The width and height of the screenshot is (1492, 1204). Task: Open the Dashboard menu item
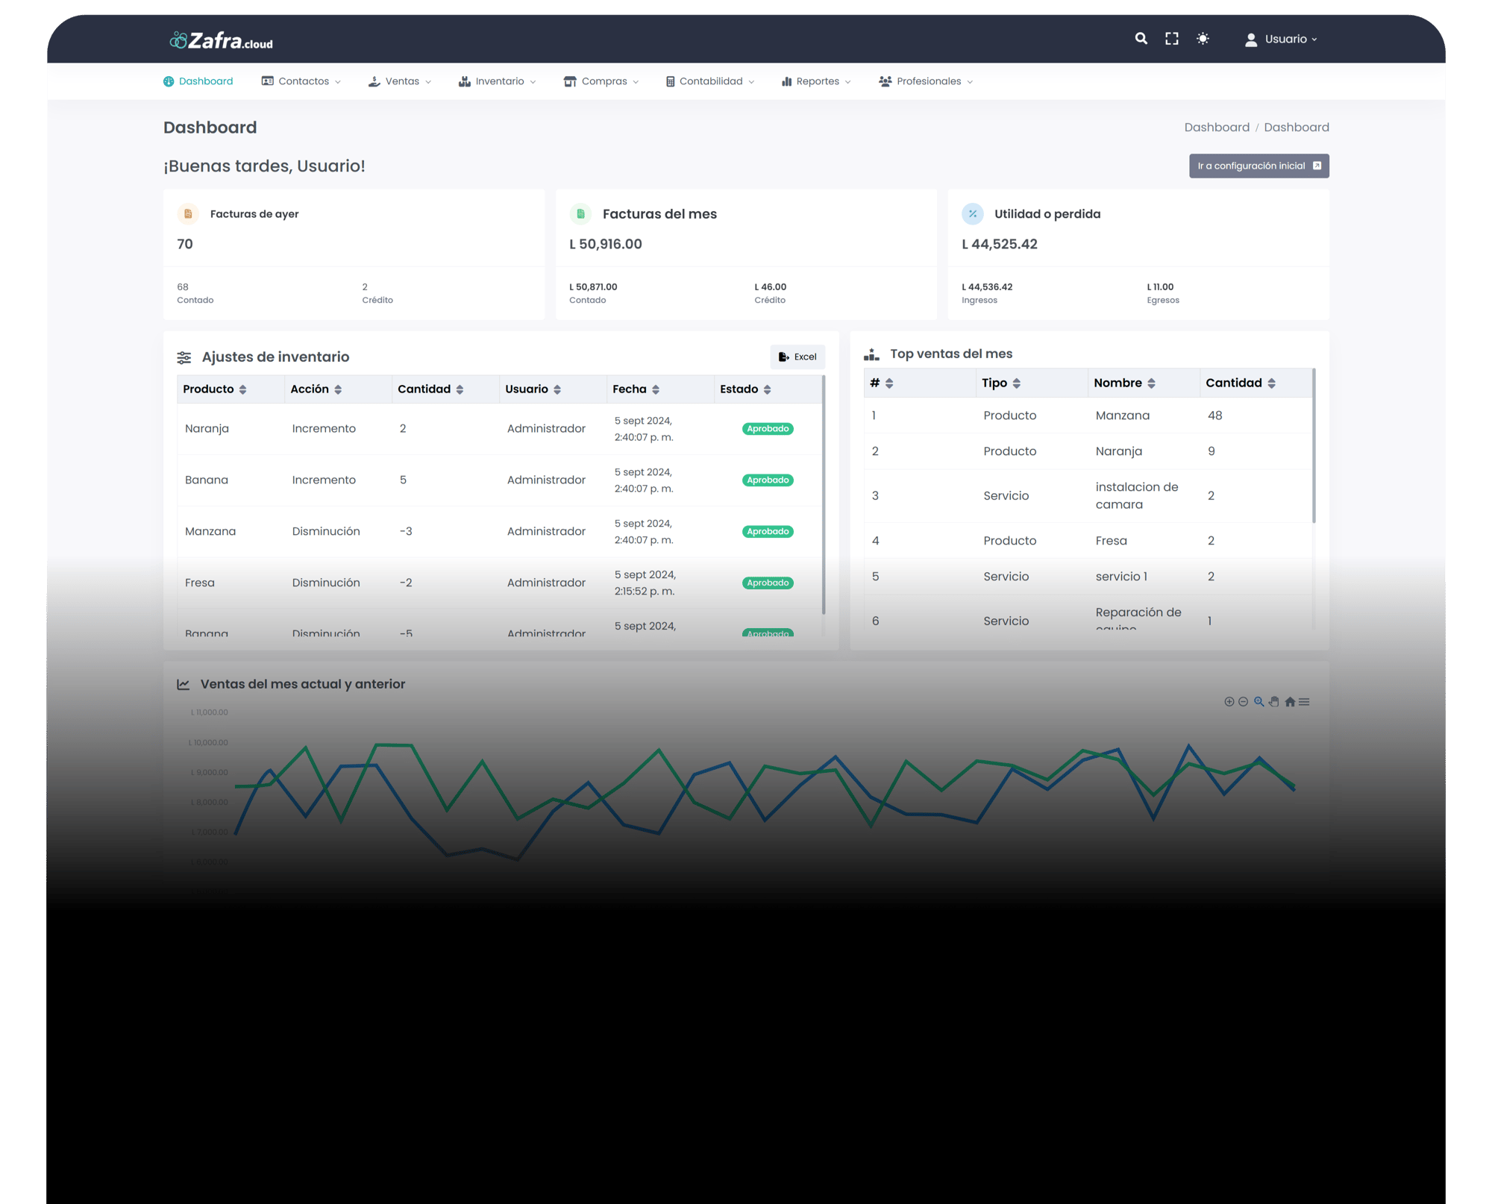pyautogui.click(x=198, y=81)
